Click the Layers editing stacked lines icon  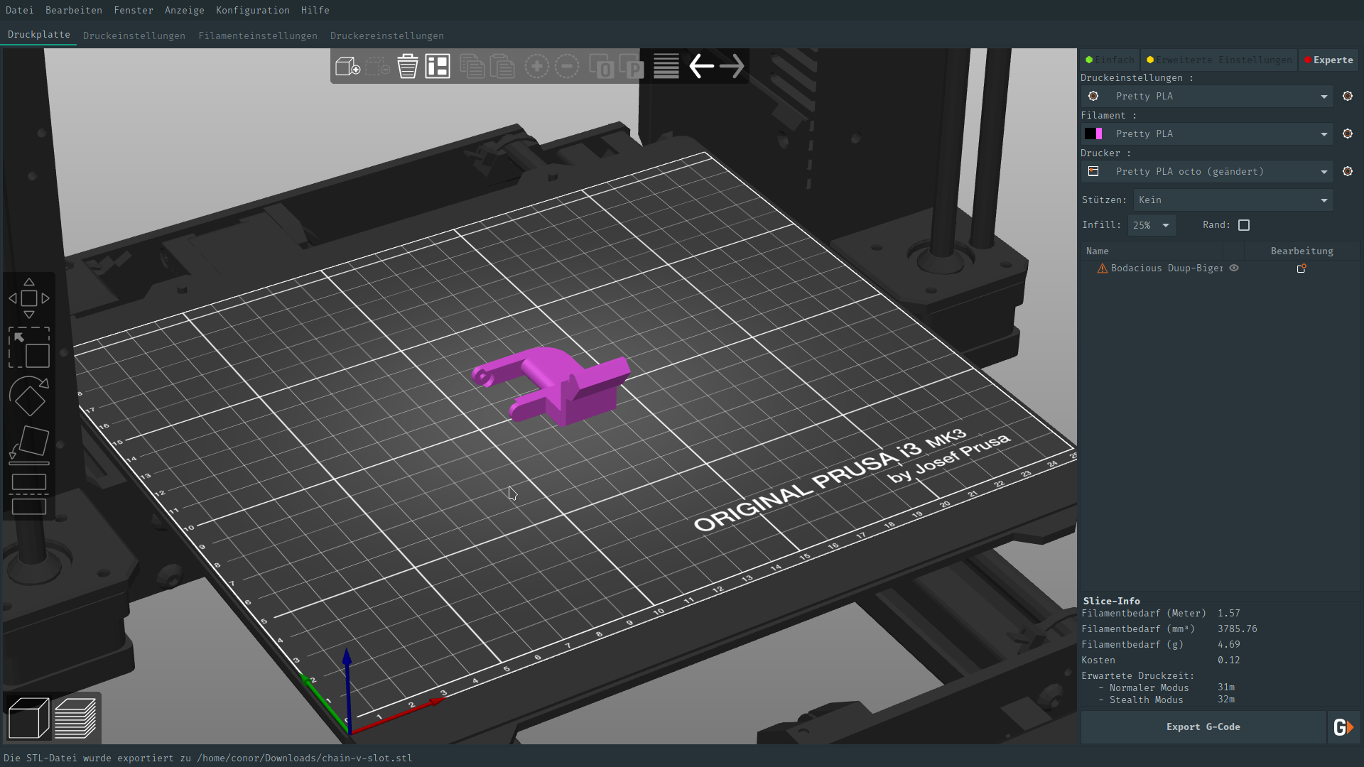[666, 67]
